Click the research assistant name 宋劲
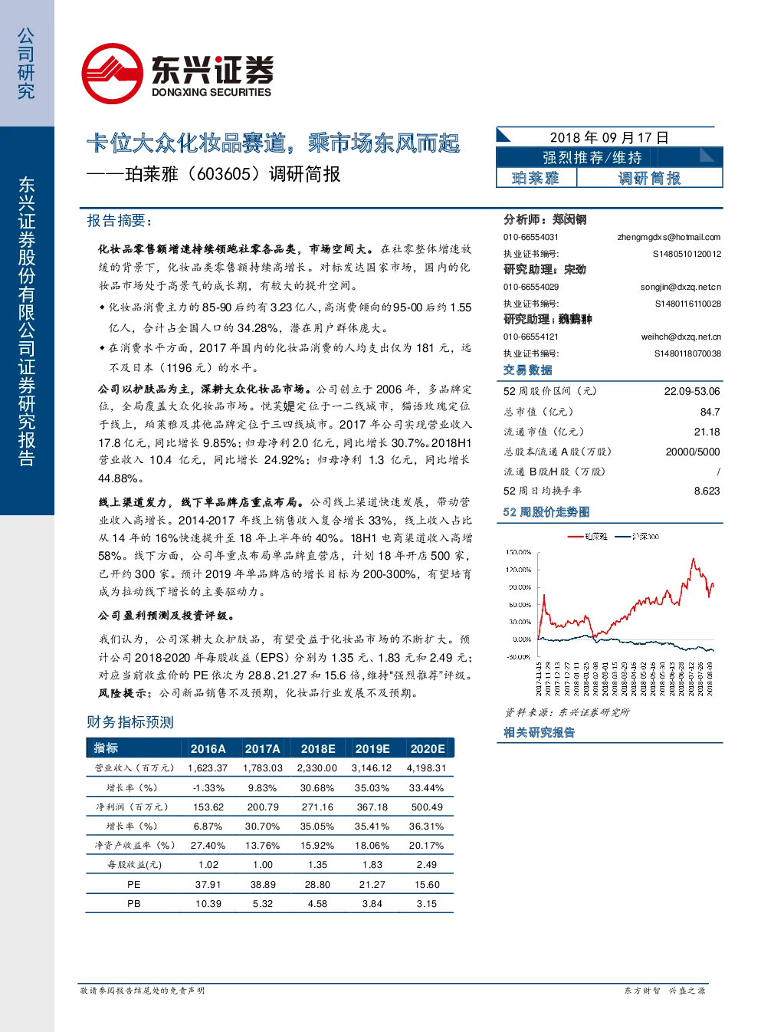The image size is (761, 1032). point(575,269)
